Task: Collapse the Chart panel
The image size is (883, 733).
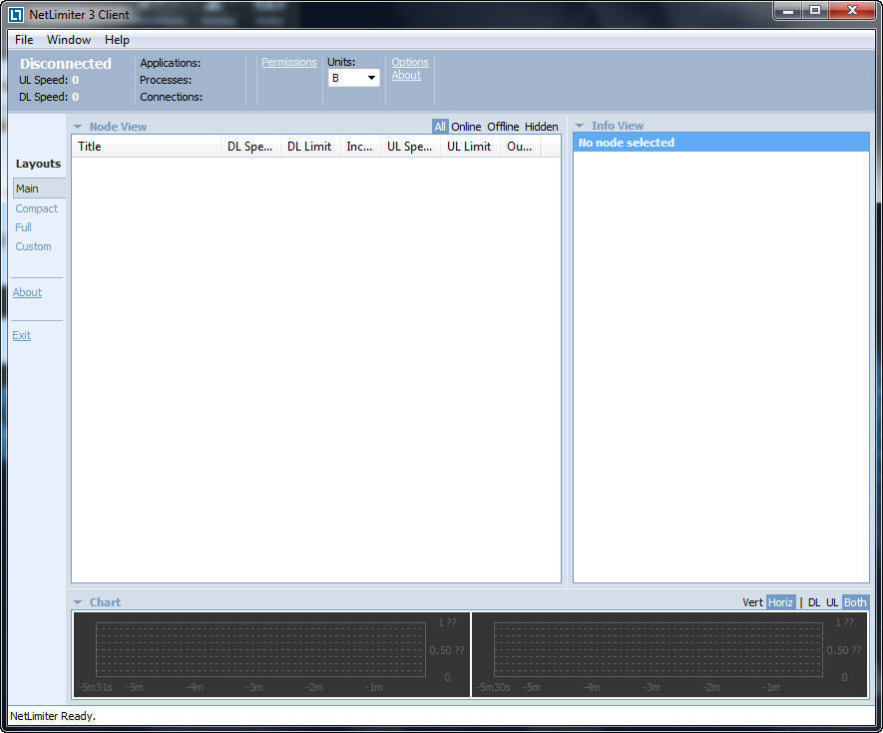Action: pos(78,601)
